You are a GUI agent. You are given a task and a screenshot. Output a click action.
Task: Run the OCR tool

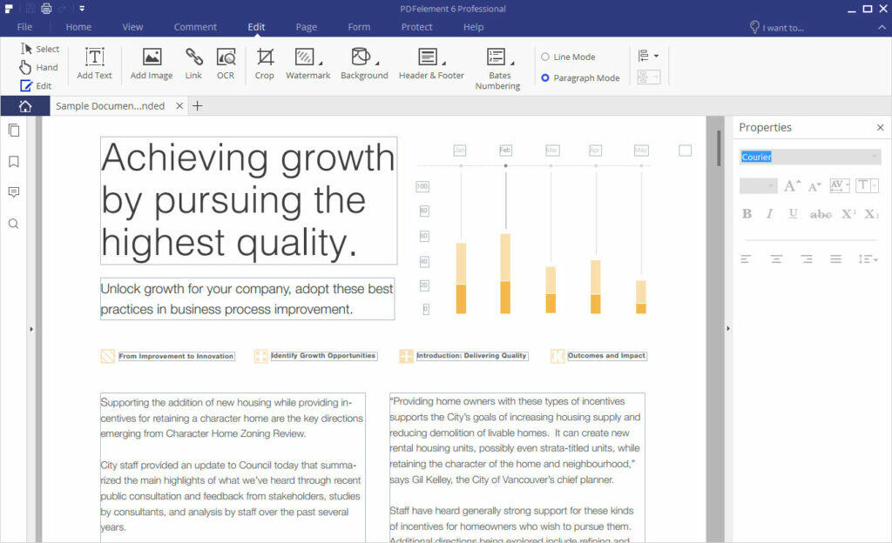[226, 64]
